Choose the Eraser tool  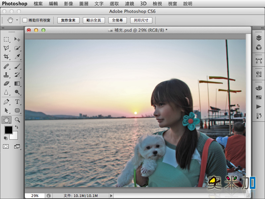[6, 84]
